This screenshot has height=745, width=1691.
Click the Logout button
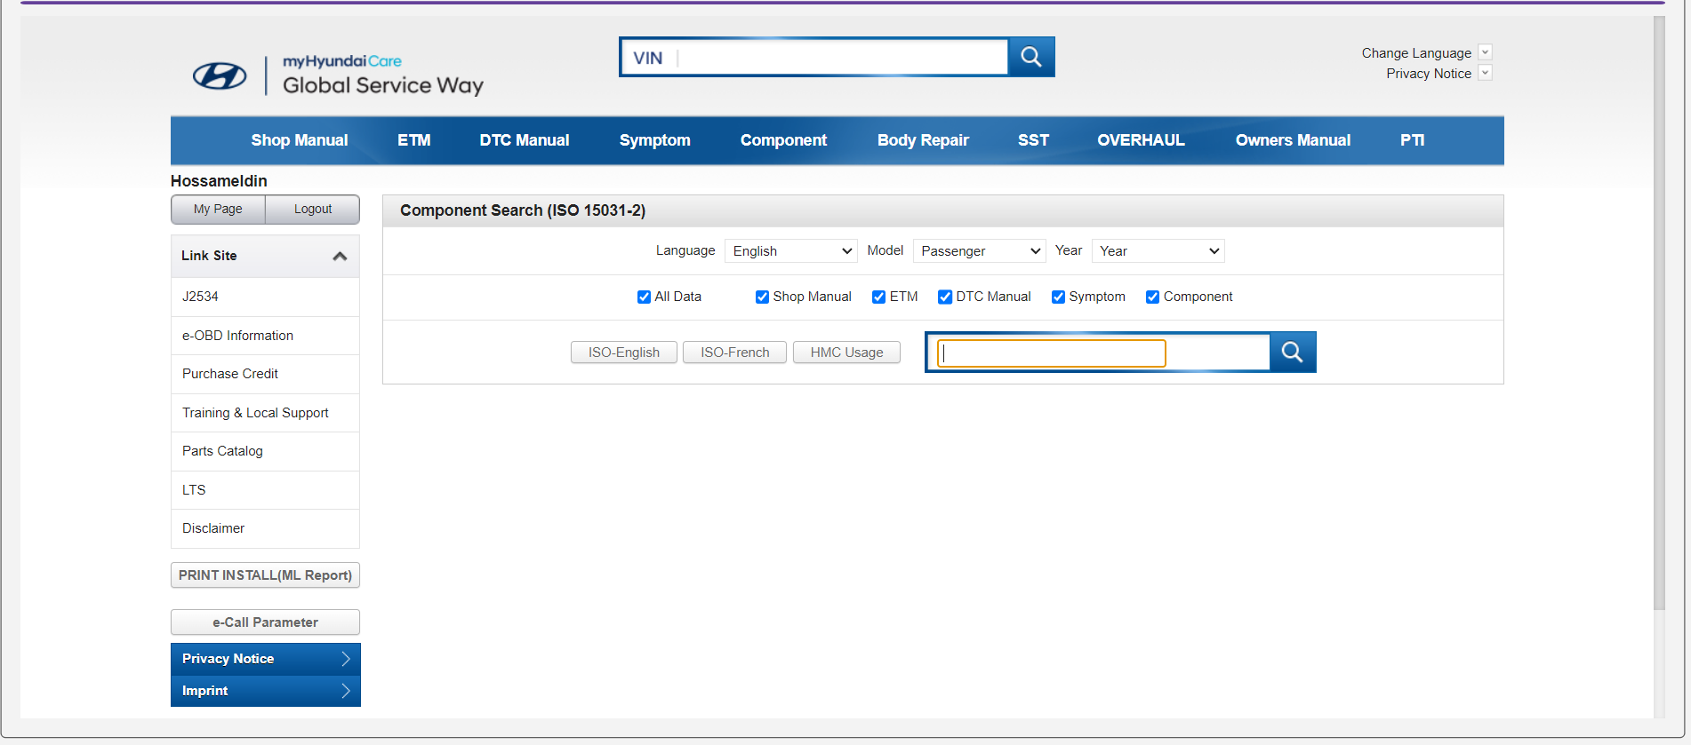[313, 210]
